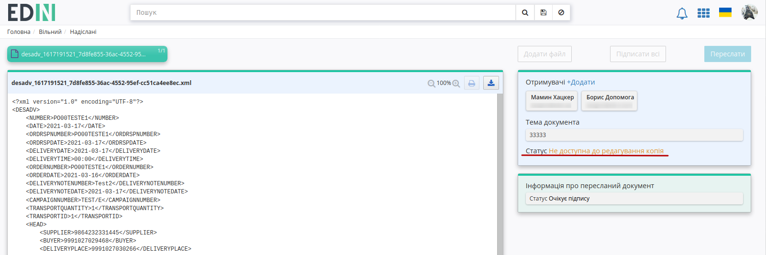The height and width of the screenshot is (255, 766).
Task: Open the user profile avatar
Action: (749, 12)
